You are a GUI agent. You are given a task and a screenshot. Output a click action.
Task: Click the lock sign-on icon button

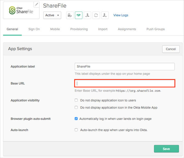point(70,15)
